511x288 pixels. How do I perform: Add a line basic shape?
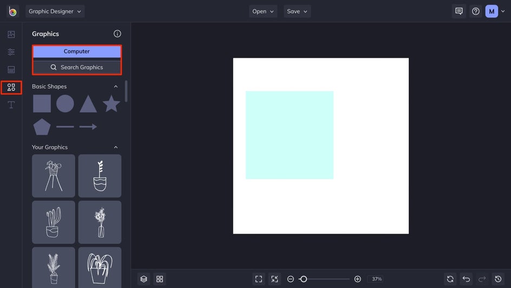[x=65, y=127]
